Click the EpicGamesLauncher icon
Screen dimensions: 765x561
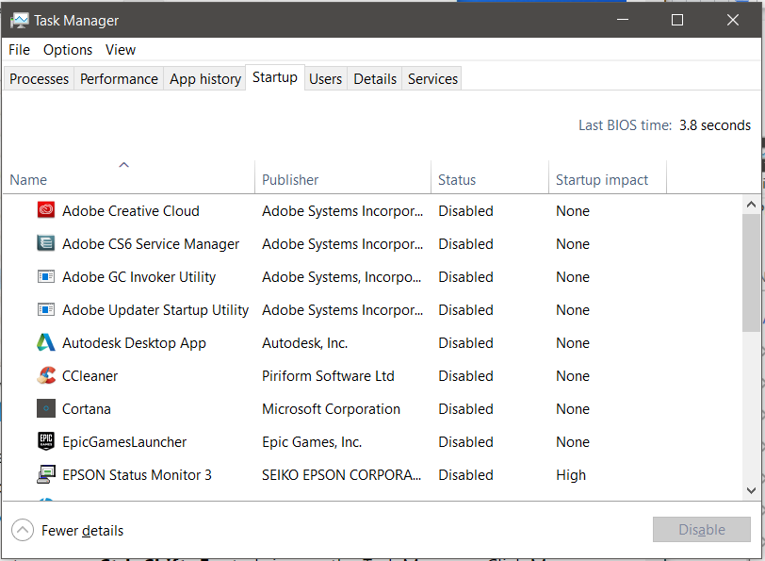coord(46,441)
